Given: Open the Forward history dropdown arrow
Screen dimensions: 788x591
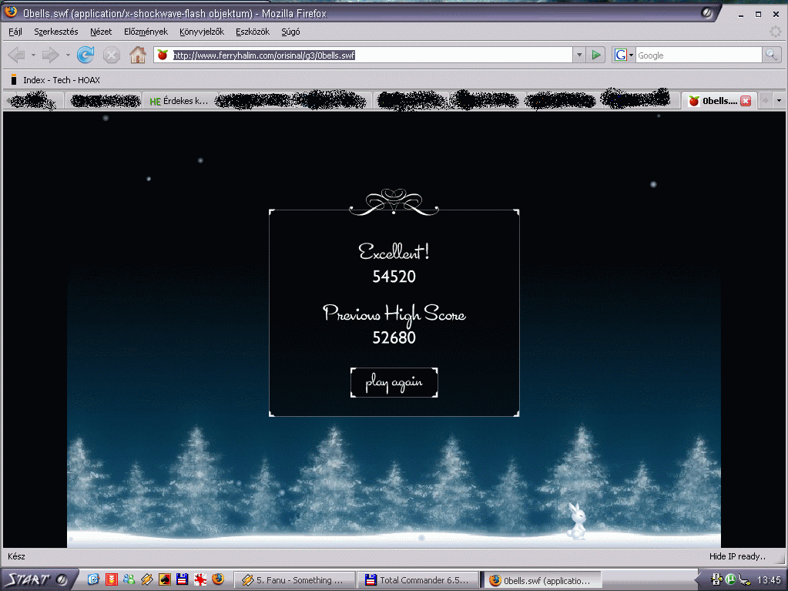Looking at the screenshot, I should coord(67,55).
